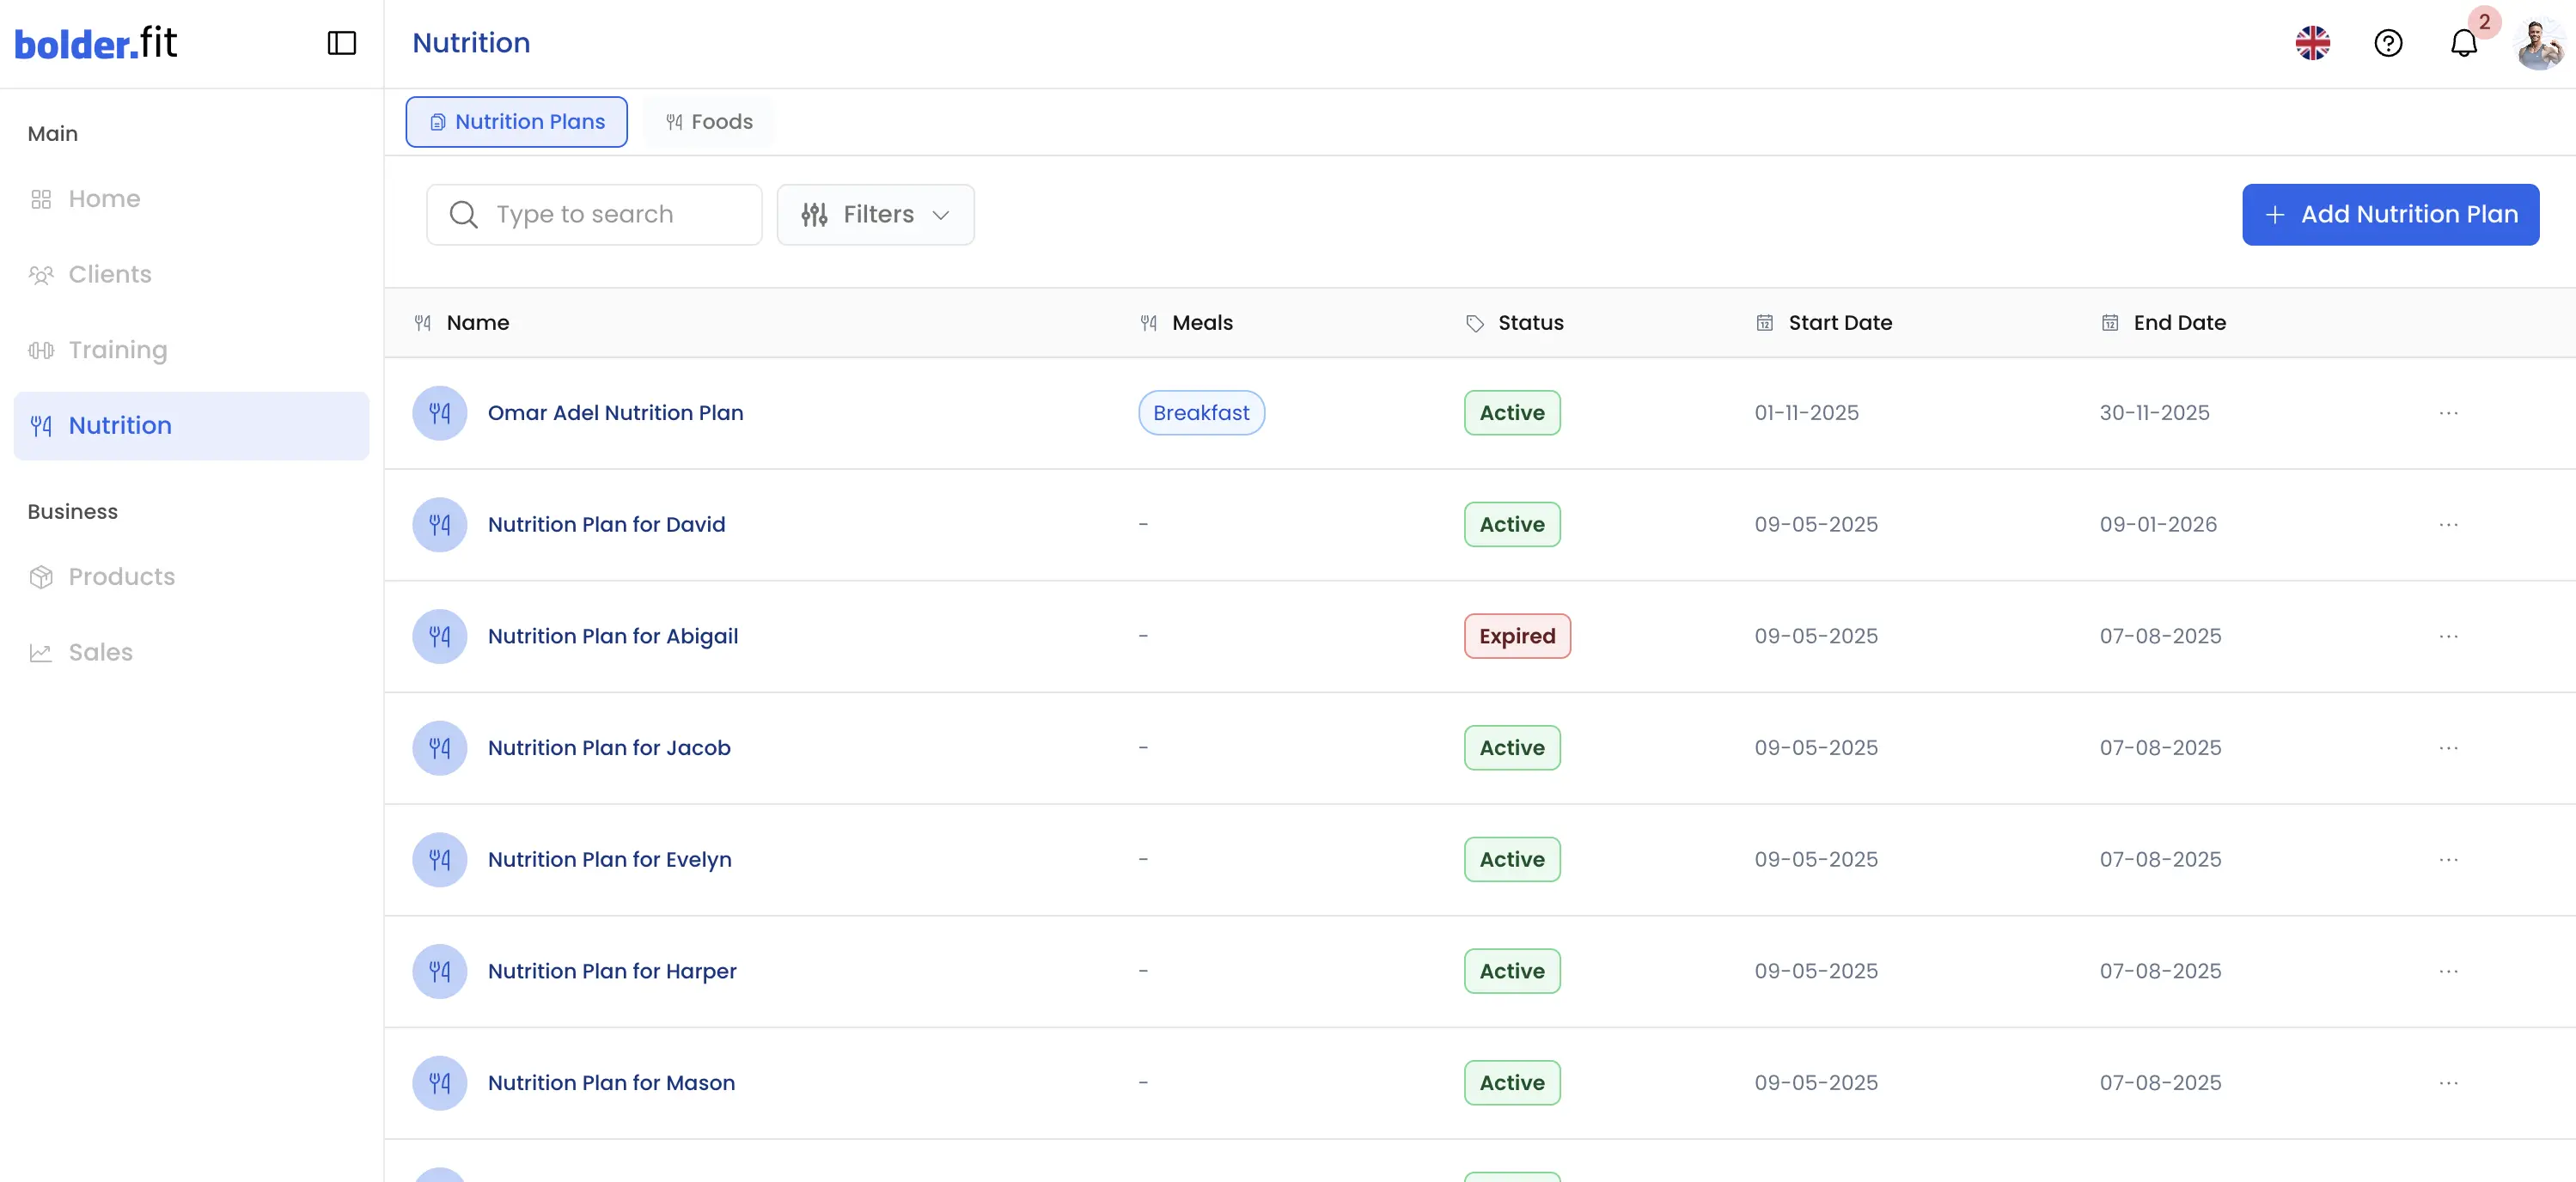Expand the Filters dropdown

(x=875, y=214)
